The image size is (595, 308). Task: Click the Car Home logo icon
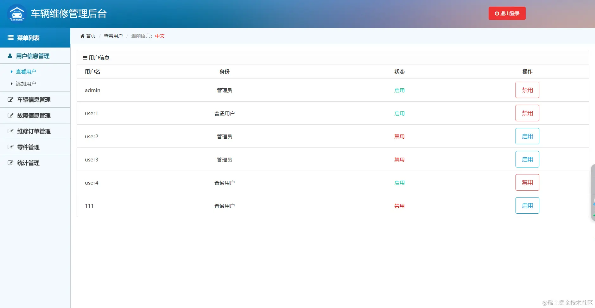(x=17, y=13)
